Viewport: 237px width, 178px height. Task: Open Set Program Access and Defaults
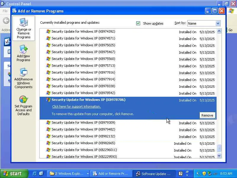tap(23, 106)
